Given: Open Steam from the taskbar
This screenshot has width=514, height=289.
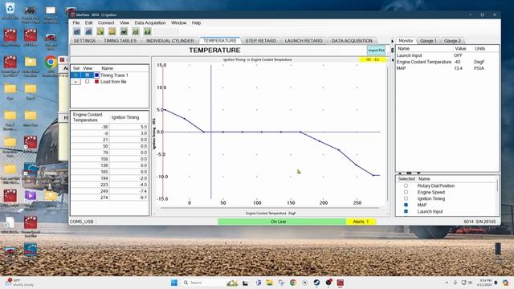Looking at the screenshot, I should pos(316,283).
